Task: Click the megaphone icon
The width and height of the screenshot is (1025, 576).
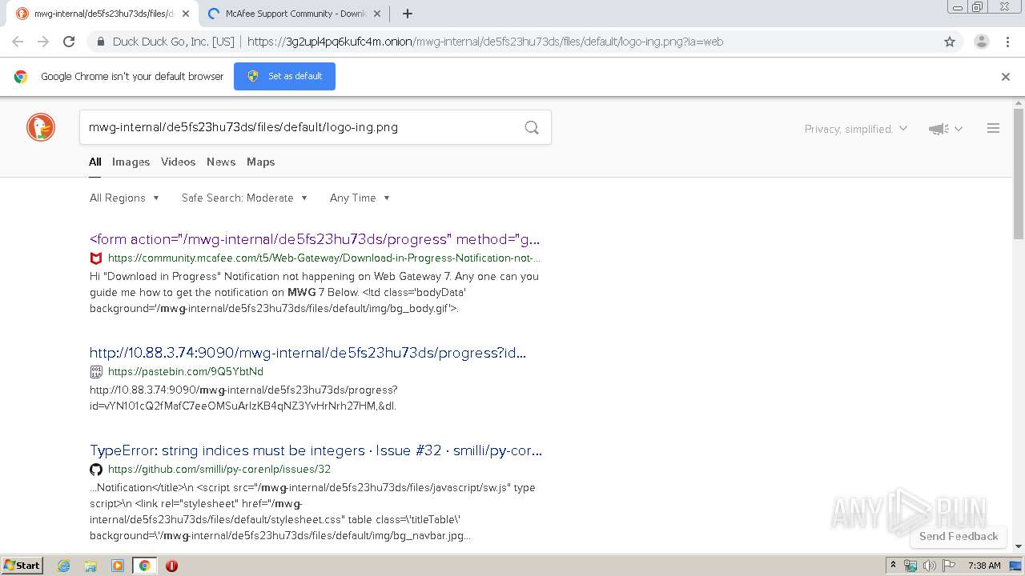Action: [939, 129]
